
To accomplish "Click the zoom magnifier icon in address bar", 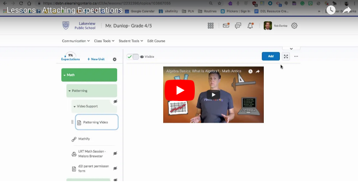I will coord(211,3).
